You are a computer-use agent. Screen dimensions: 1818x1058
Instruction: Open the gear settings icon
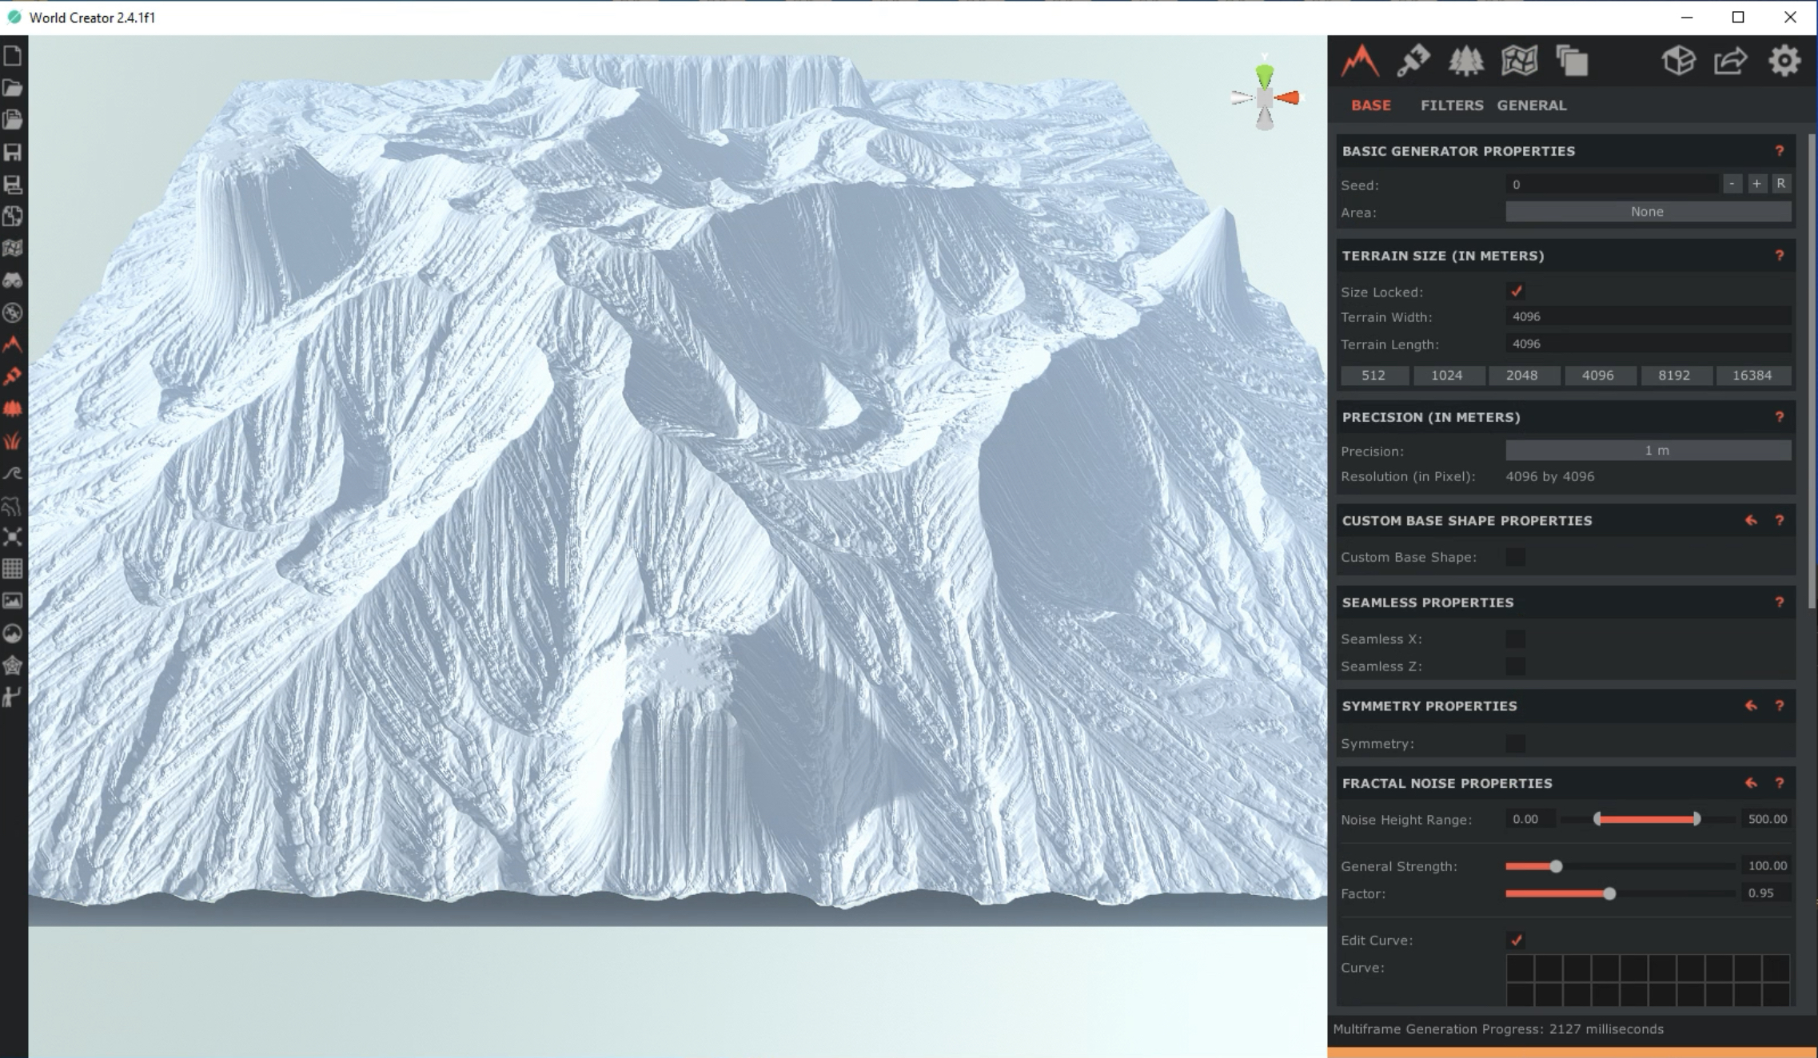1784,61
